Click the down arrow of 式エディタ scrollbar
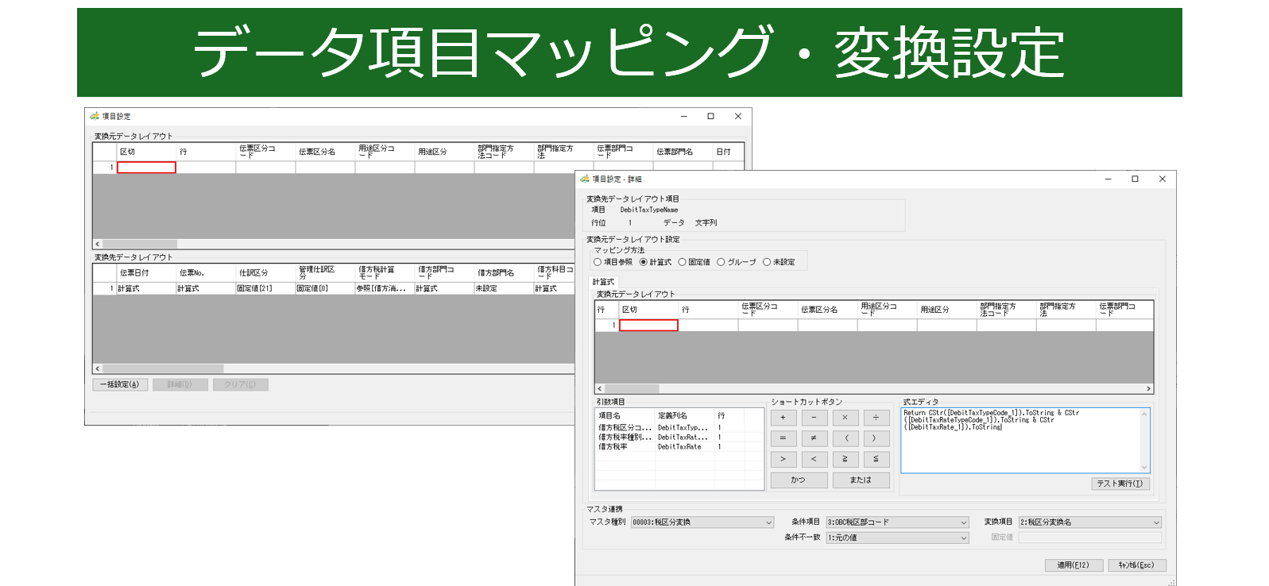1269x586 pixels. click(x=1144, y=468)
